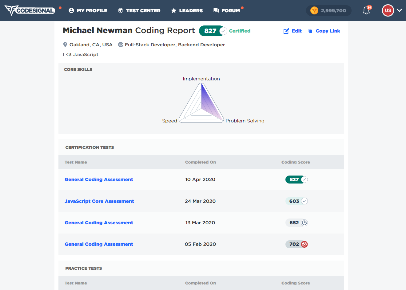
Task: Click Certification Tests Test Name header
Action: [76, 162]
